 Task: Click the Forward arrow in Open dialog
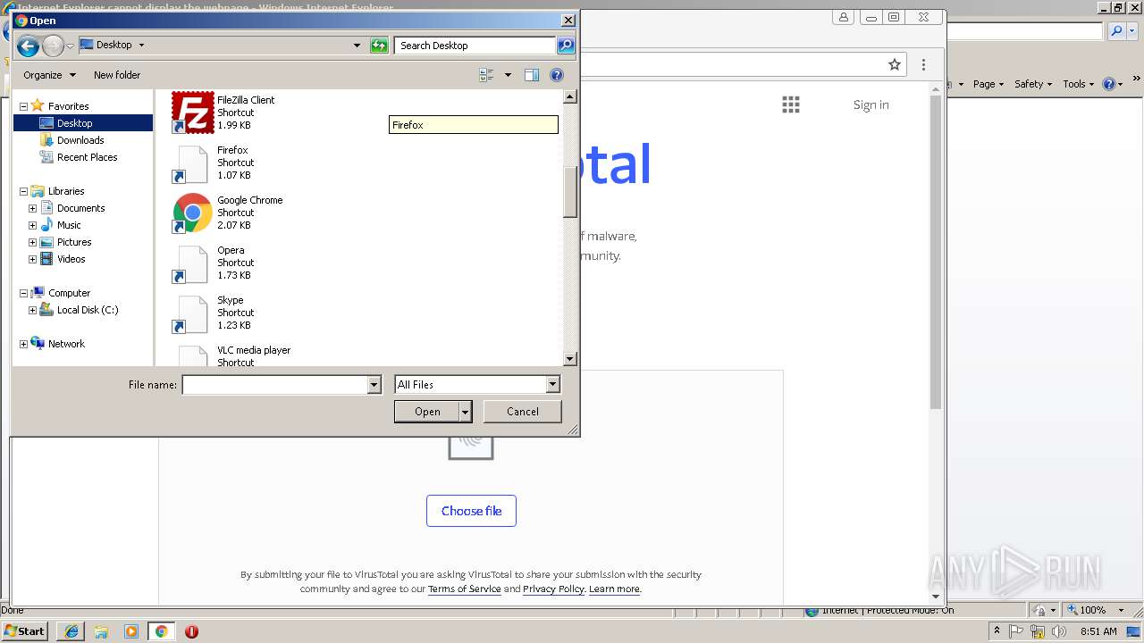(54, 46)
